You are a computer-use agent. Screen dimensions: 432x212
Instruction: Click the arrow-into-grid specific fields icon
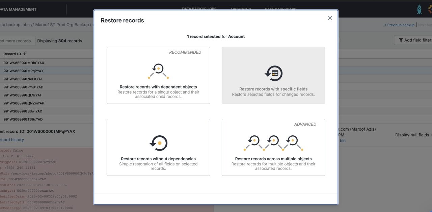tap(273, 73)
